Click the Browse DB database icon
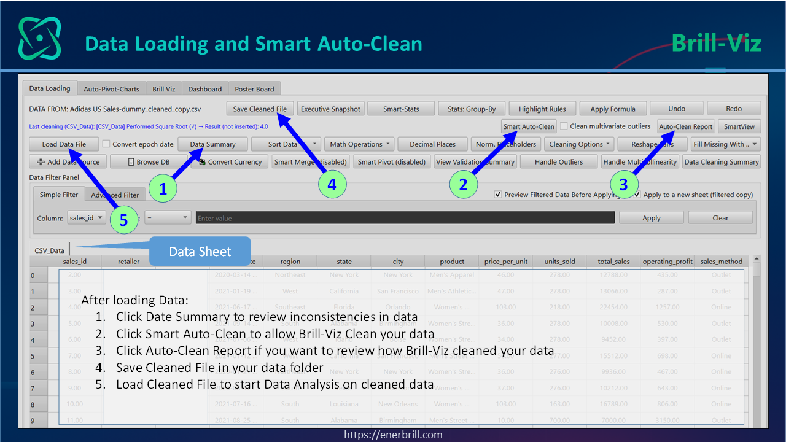 click(x=131, y=162)
